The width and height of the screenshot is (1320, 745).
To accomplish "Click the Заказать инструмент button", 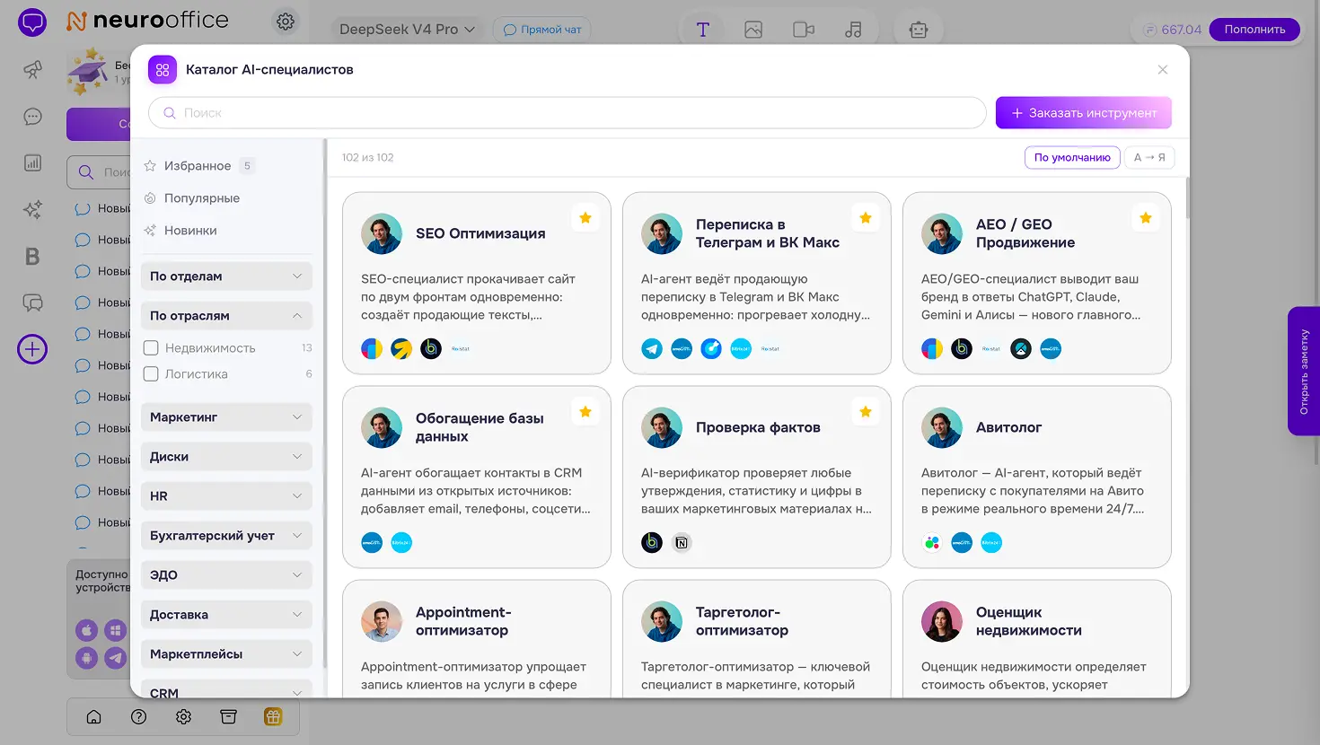I will 1084,113.
